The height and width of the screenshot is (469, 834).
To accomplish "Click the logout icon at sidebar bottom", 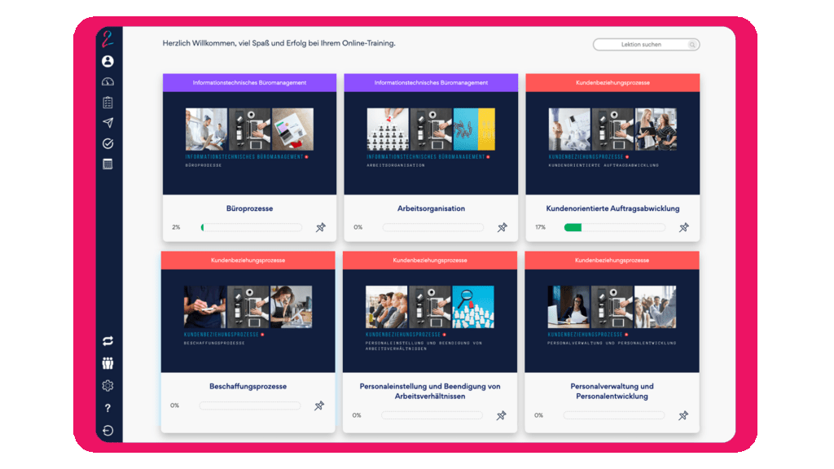I will point(107,424).
